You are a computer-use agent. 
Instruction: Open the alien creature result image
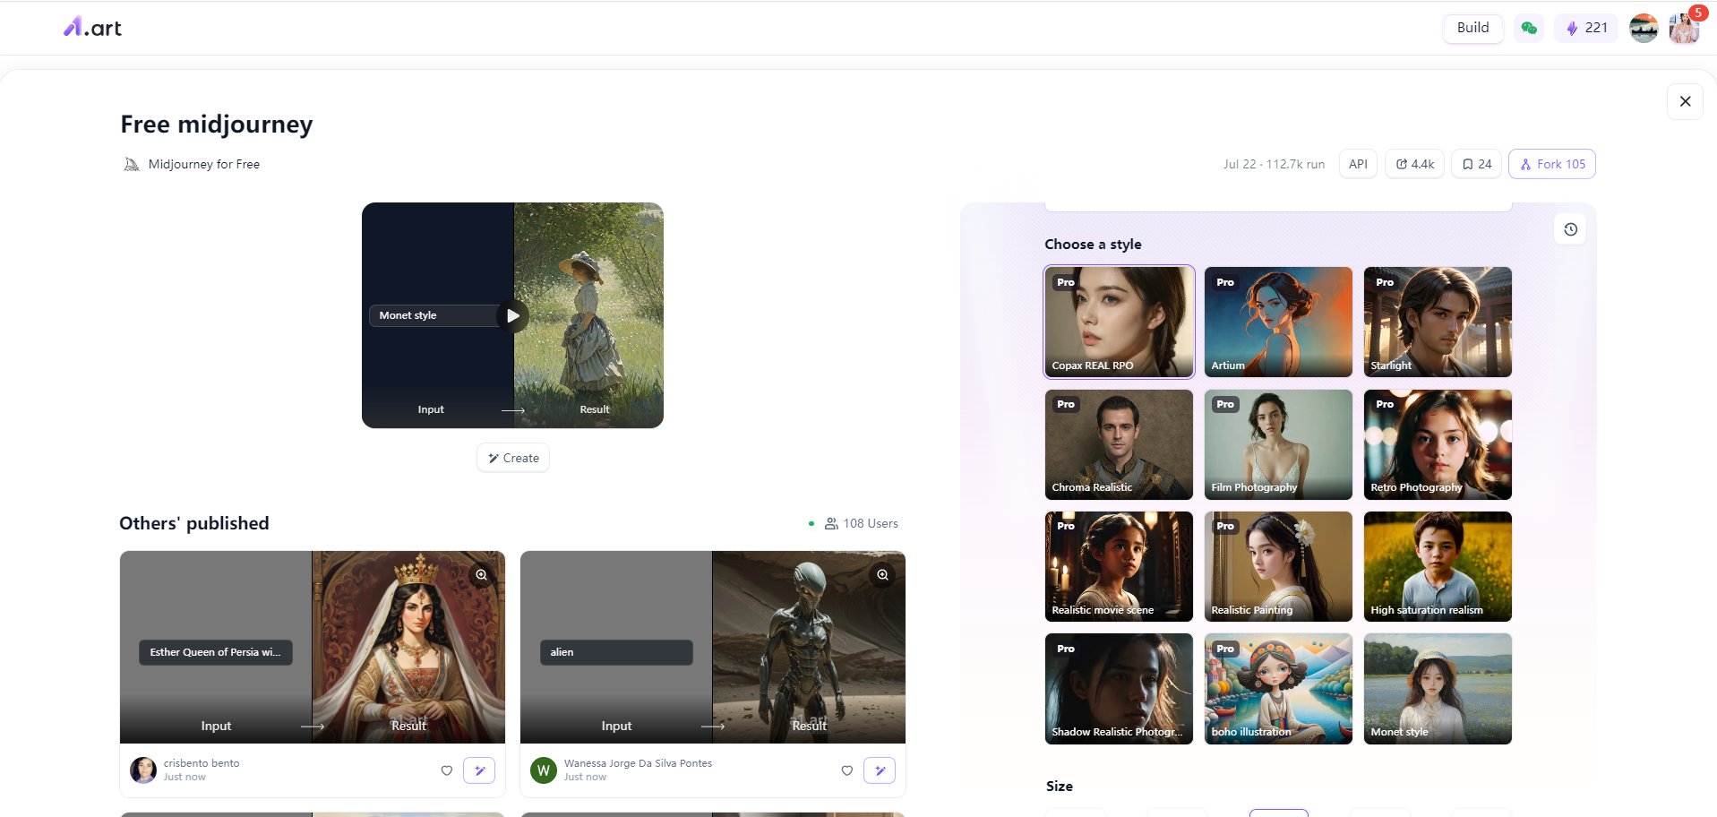809,647
